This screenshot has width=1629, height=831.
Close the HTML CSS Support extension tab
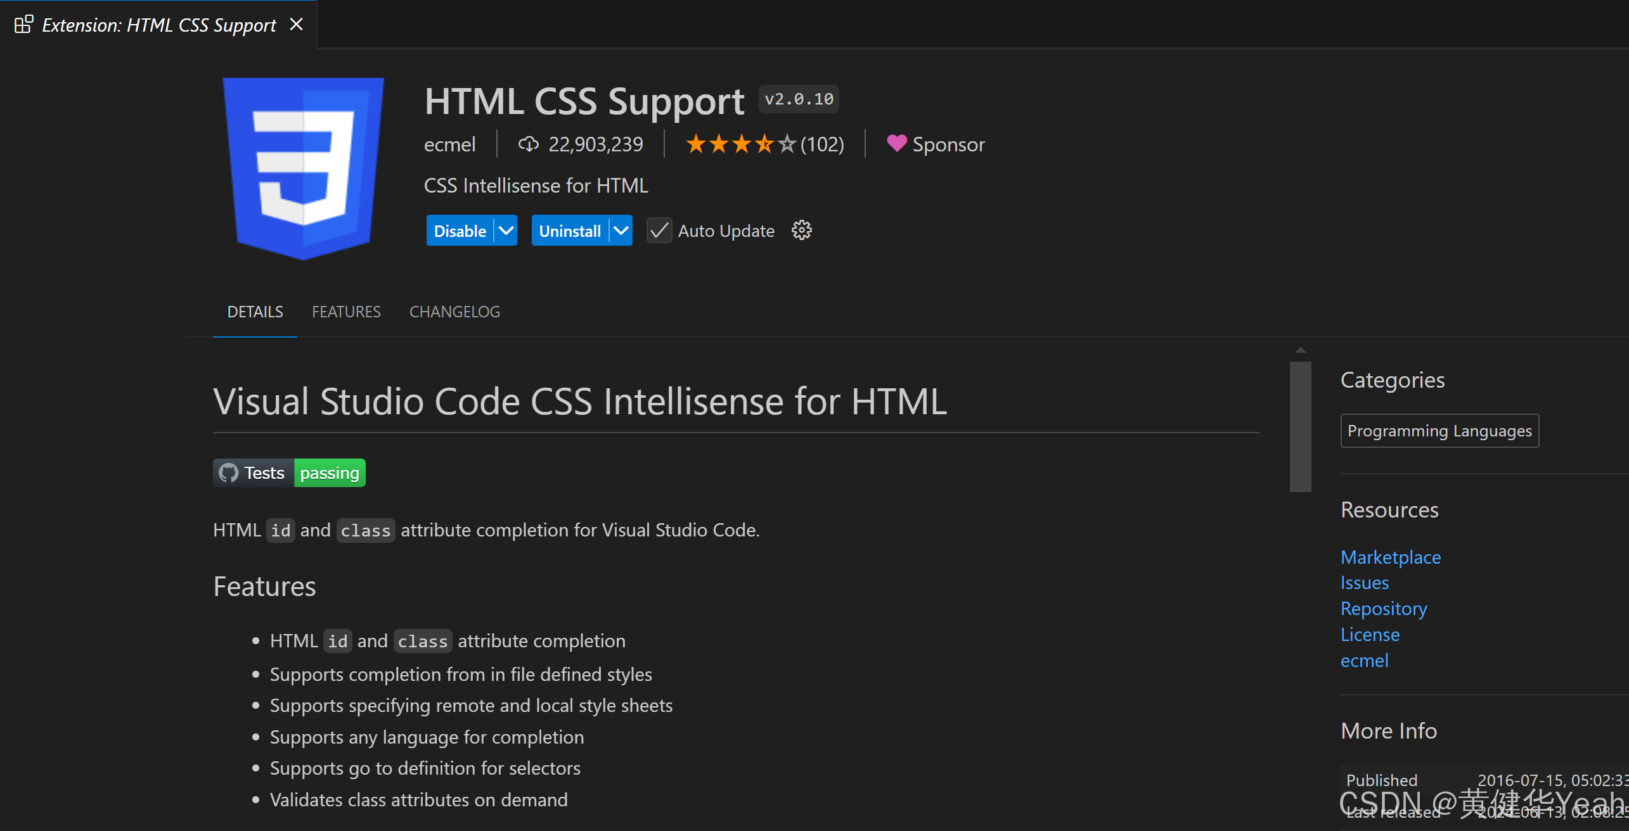(296, 25)
